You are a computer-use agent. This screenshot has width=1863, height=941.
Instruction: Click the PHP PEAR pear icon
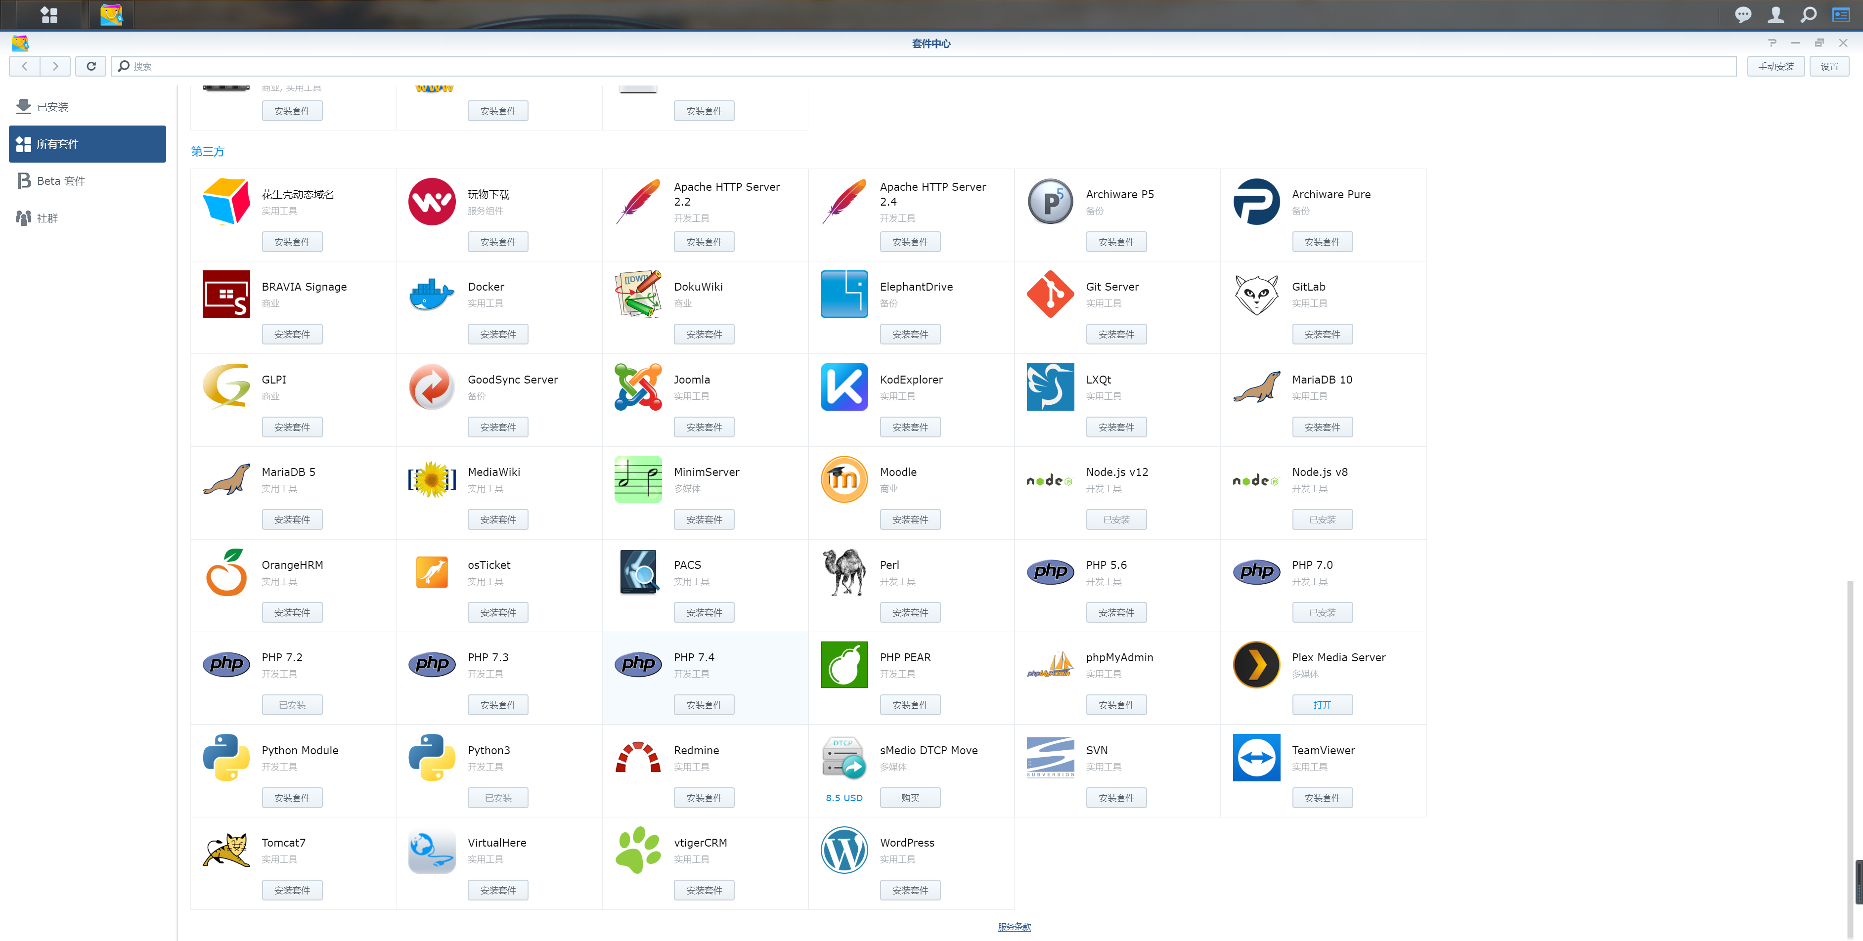[x=844, y=664]
